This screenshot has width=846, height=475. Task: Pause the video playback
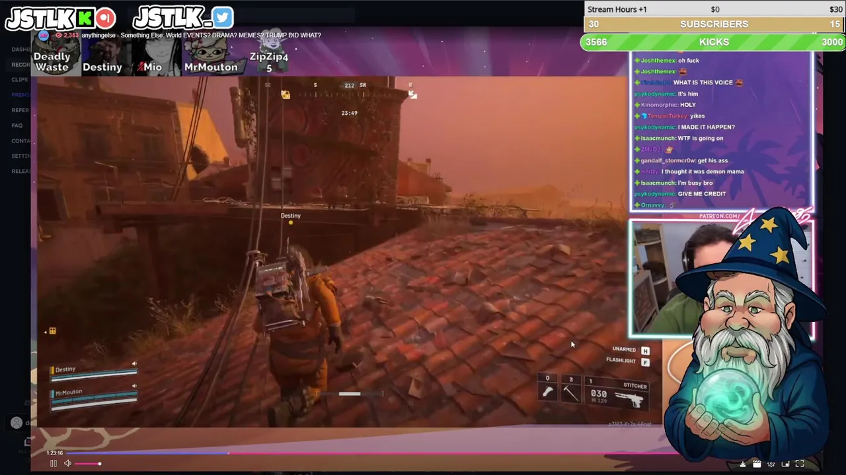click(x=54, y=464)
